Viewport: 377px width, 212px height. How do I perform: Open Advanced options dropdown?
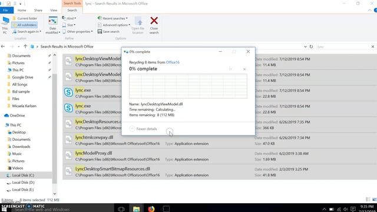pos(114,25)
